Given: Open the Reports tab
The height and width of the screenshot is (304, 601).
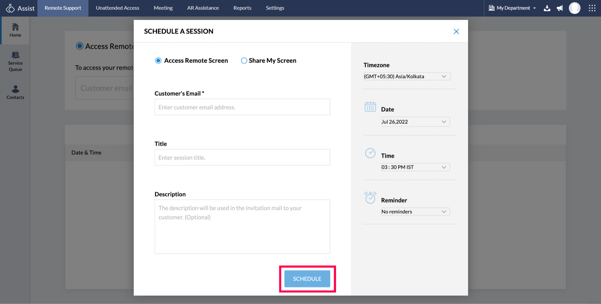Looking at the screenshot, I should coord(242,8).
